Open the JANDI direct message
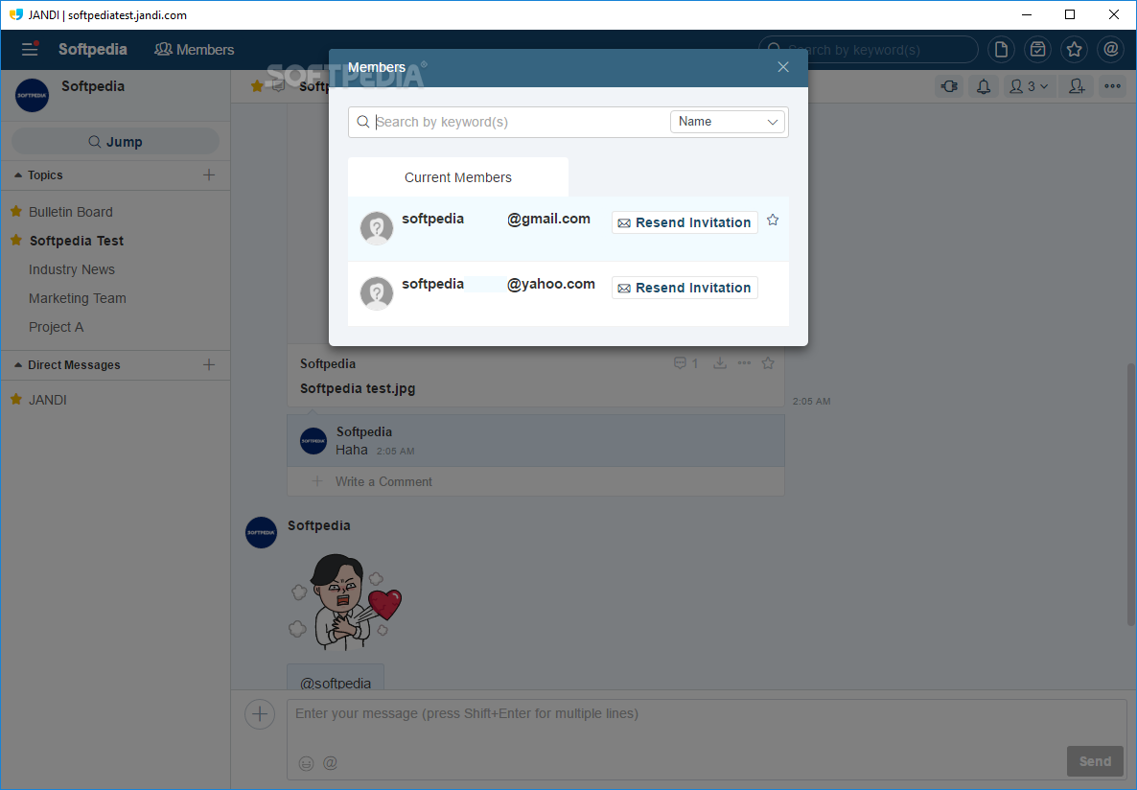 48,400
